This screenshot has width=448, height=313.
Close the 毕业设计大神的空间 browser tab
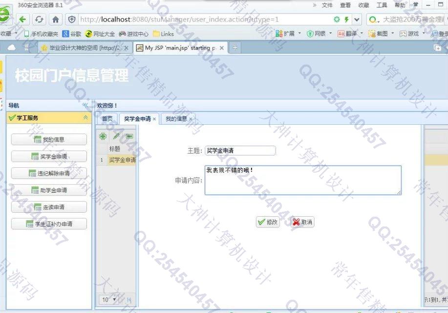coord(126,48)
